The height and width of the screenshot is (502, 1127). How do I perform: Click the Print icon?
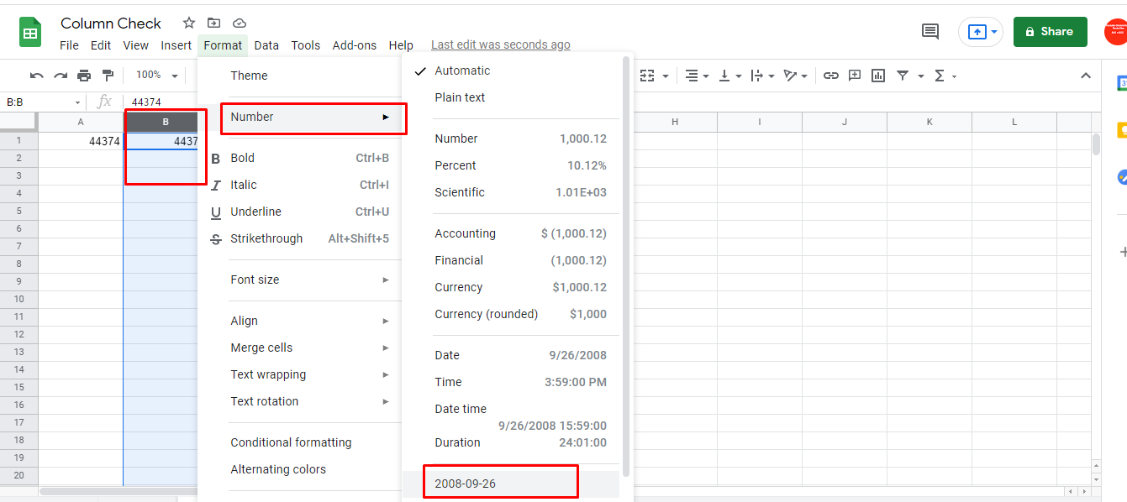coord(84,76)
